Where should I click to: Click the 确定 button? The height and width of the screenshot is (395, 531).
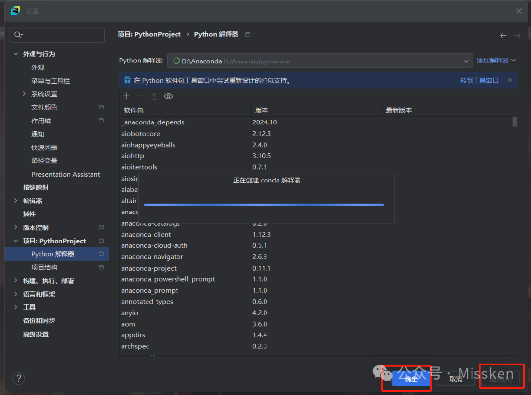(411, 379)
